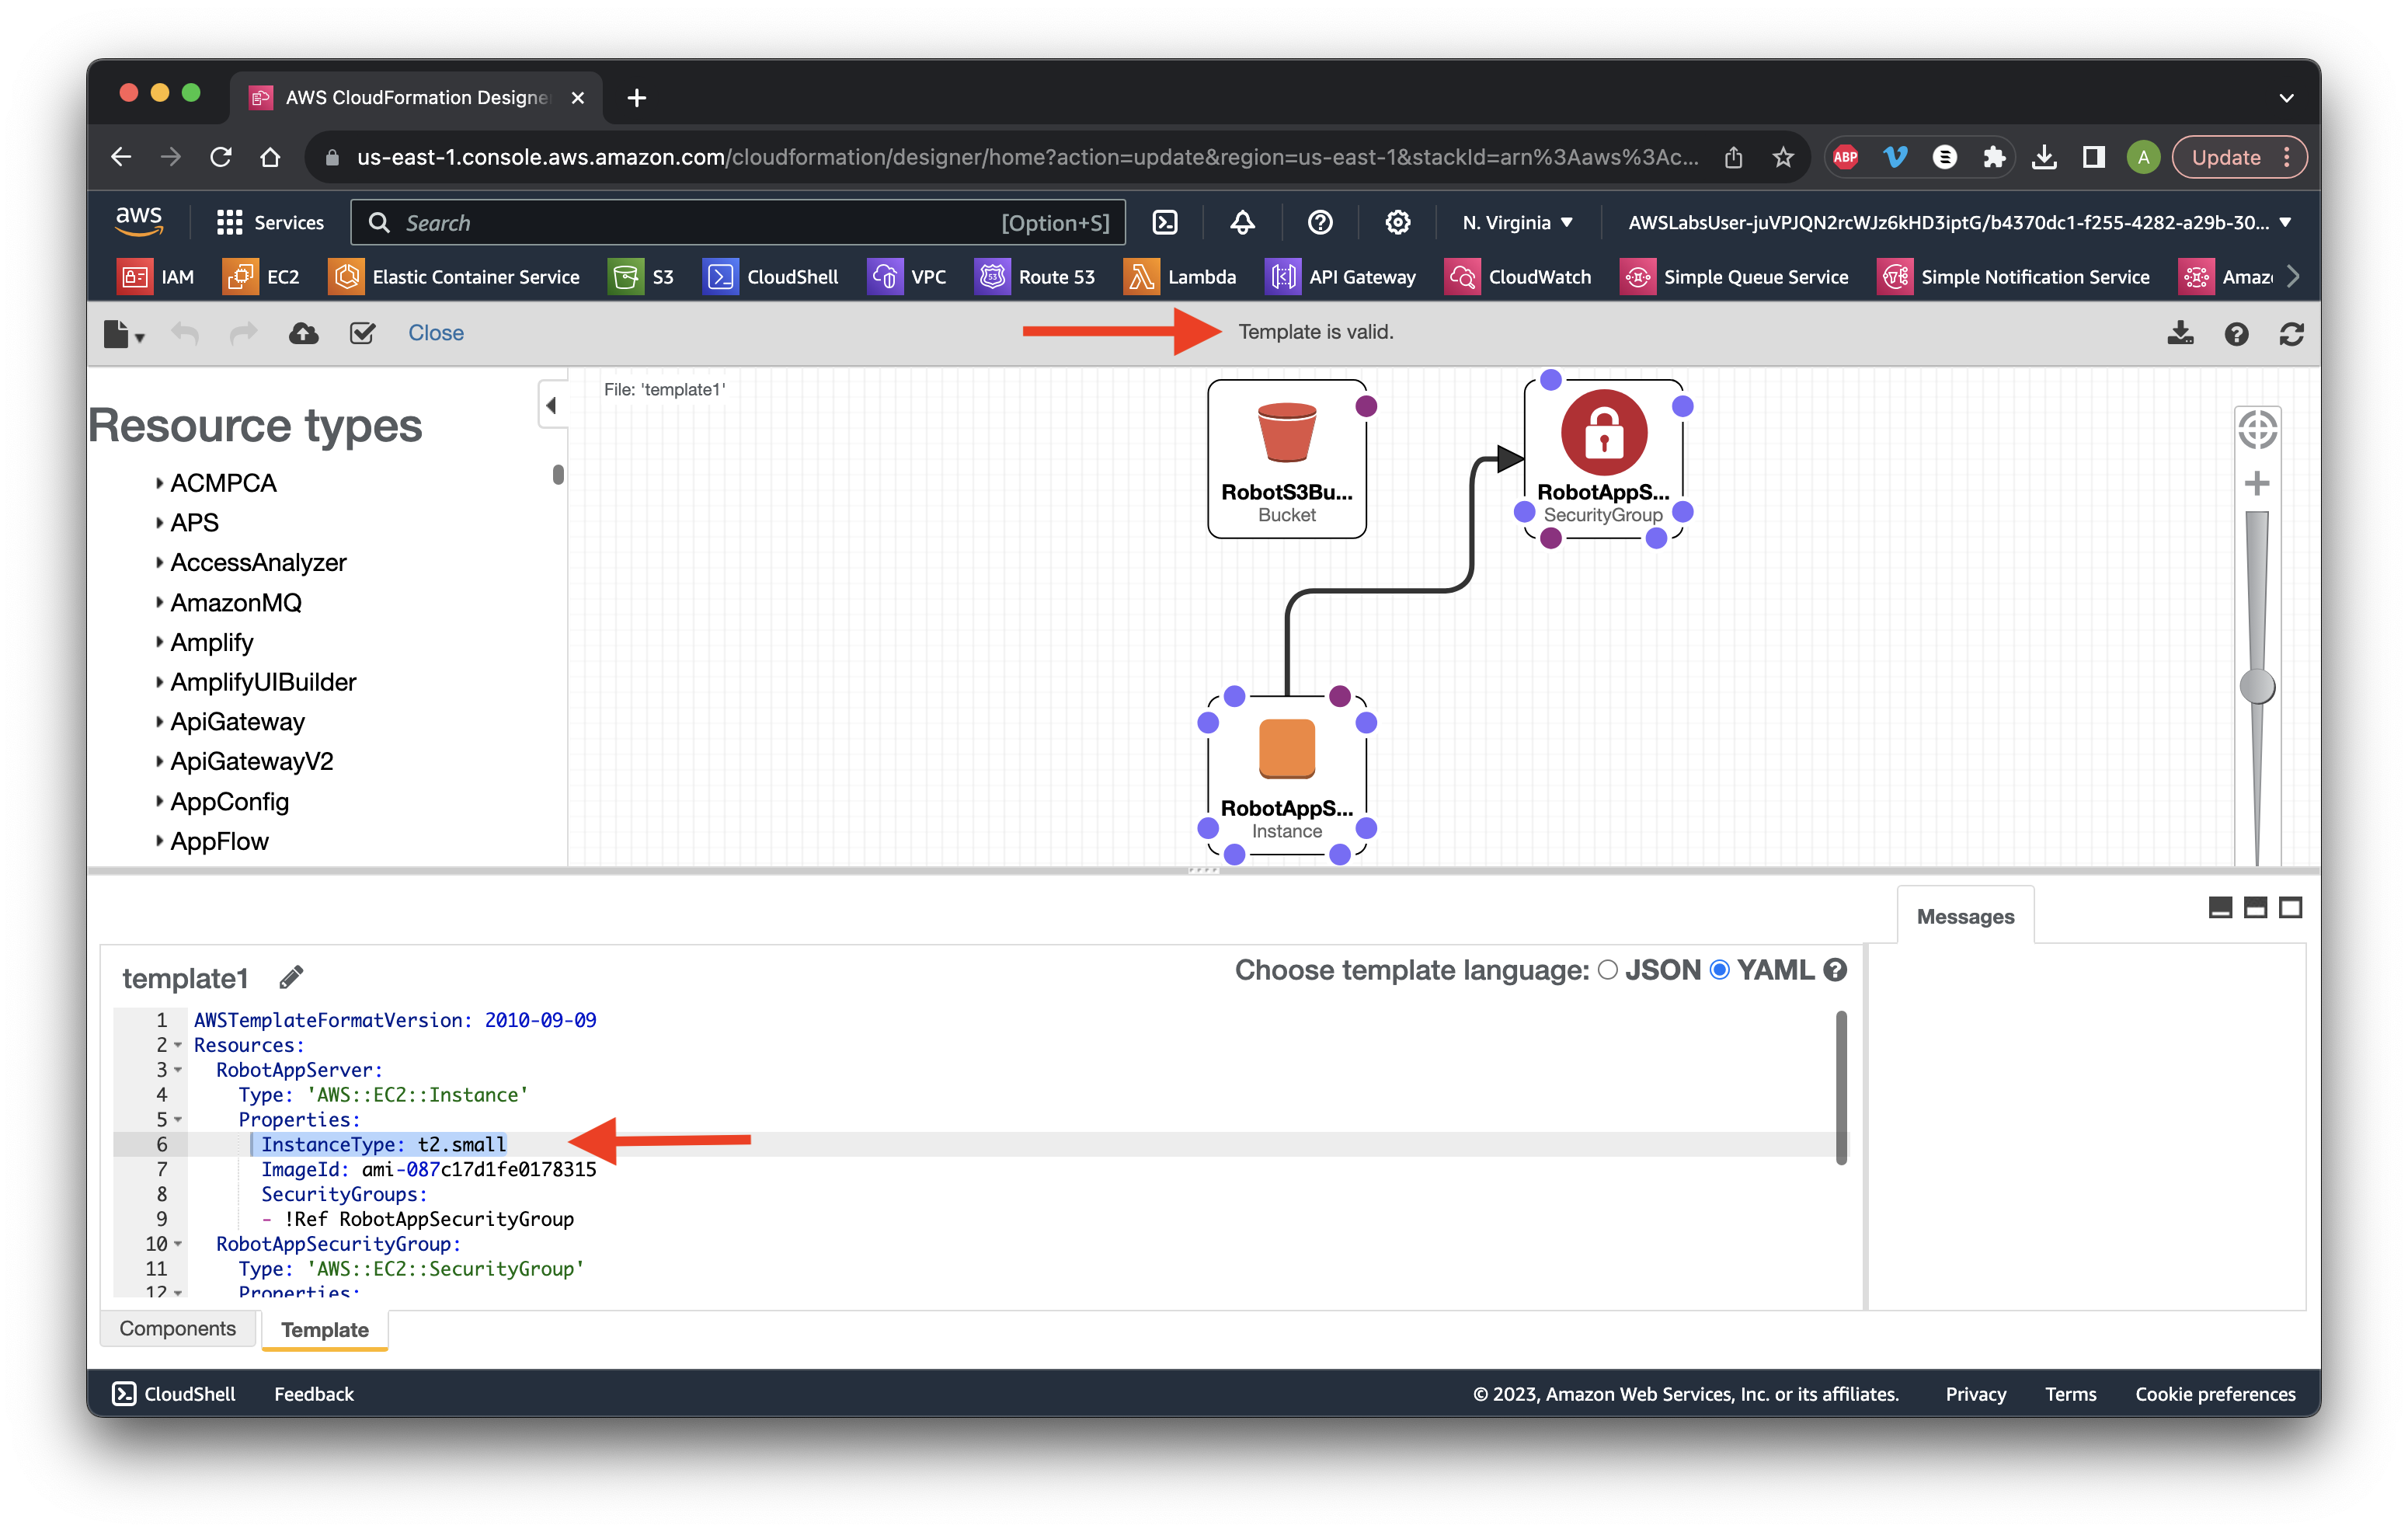The image size is (2408, 1532).
Task: Open CloudShell from the footer
Action: (x=173, y=1394)
